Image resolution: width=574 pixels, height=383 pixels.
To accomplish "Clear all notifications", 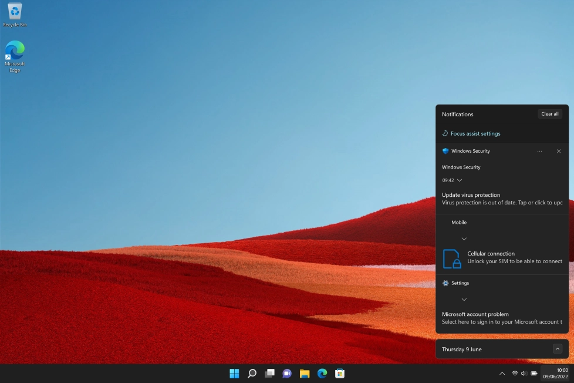I will pos(549,113).
